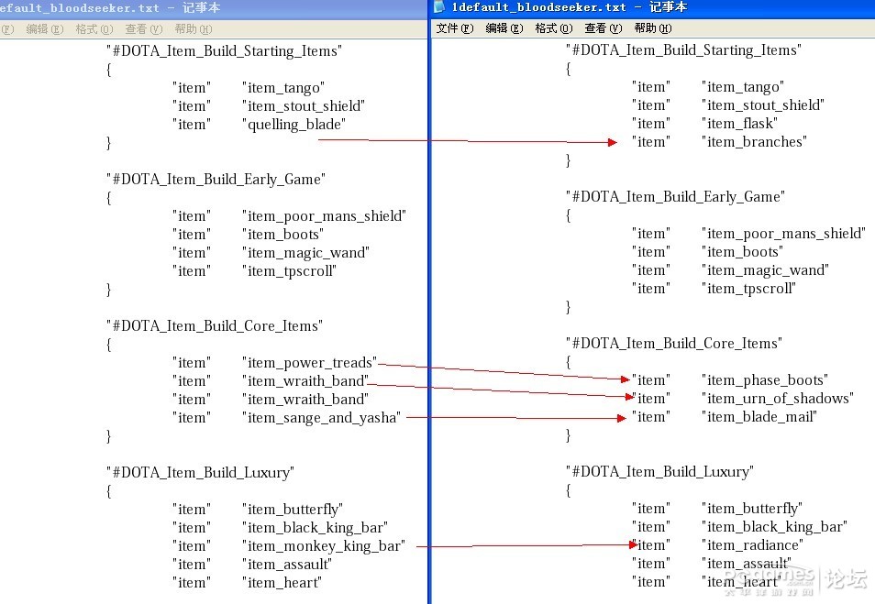Screen dimensions: 875x604
Task: Click "#DOTA_Item_Build_Luxury" in the right window
Action: 660,472
